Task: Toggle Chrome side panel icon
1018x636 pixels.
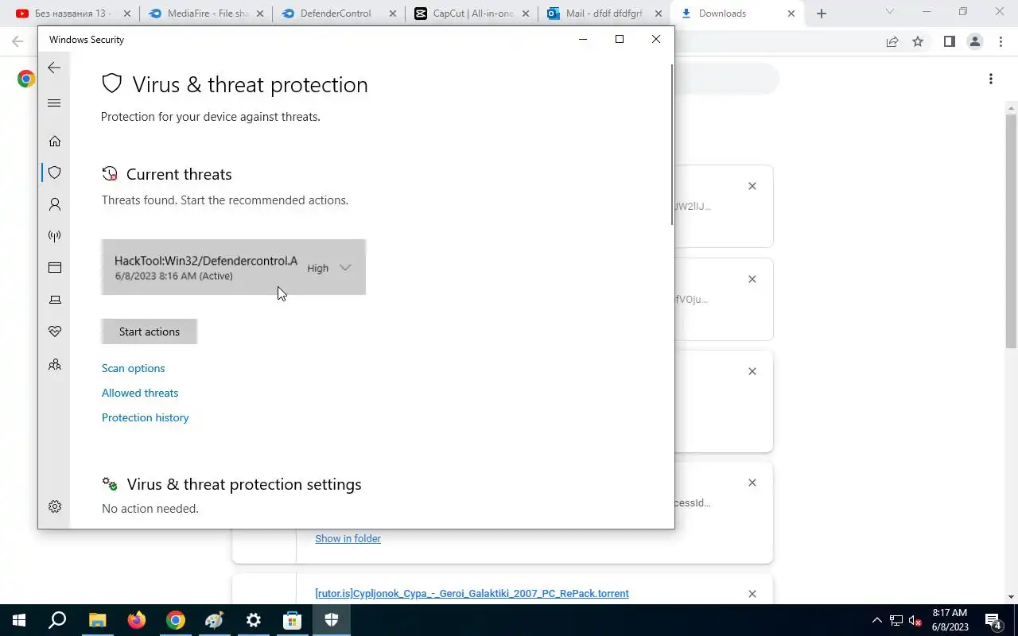Action: (x=949, y=41)
